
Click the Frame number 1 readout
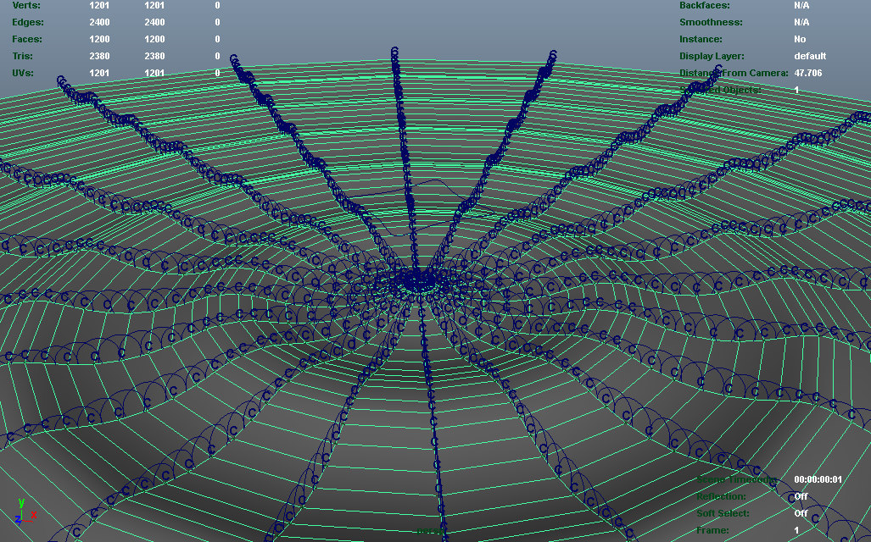[796, 529]
